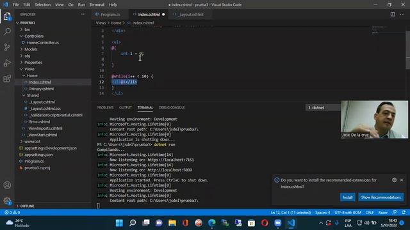Screen dimensions: 410x230
Task: Open Run and Debug view
Action: click(7, 63)
